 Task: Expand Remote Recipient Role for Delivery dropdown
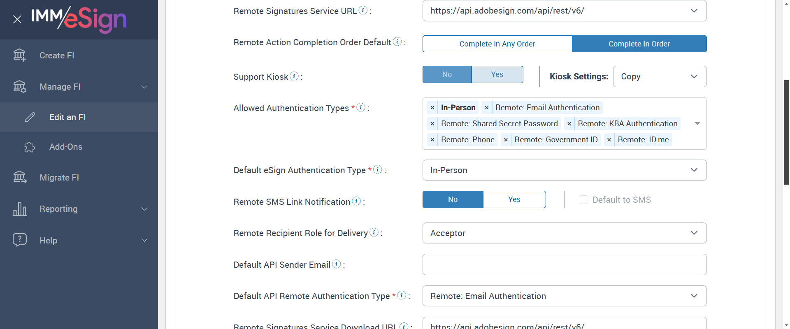(x=564, y=233)
